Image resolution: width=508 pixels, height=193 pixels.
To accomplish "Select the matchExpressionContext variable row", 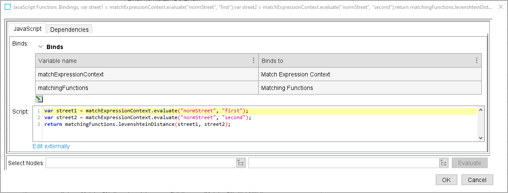I will tap(147, 74).
